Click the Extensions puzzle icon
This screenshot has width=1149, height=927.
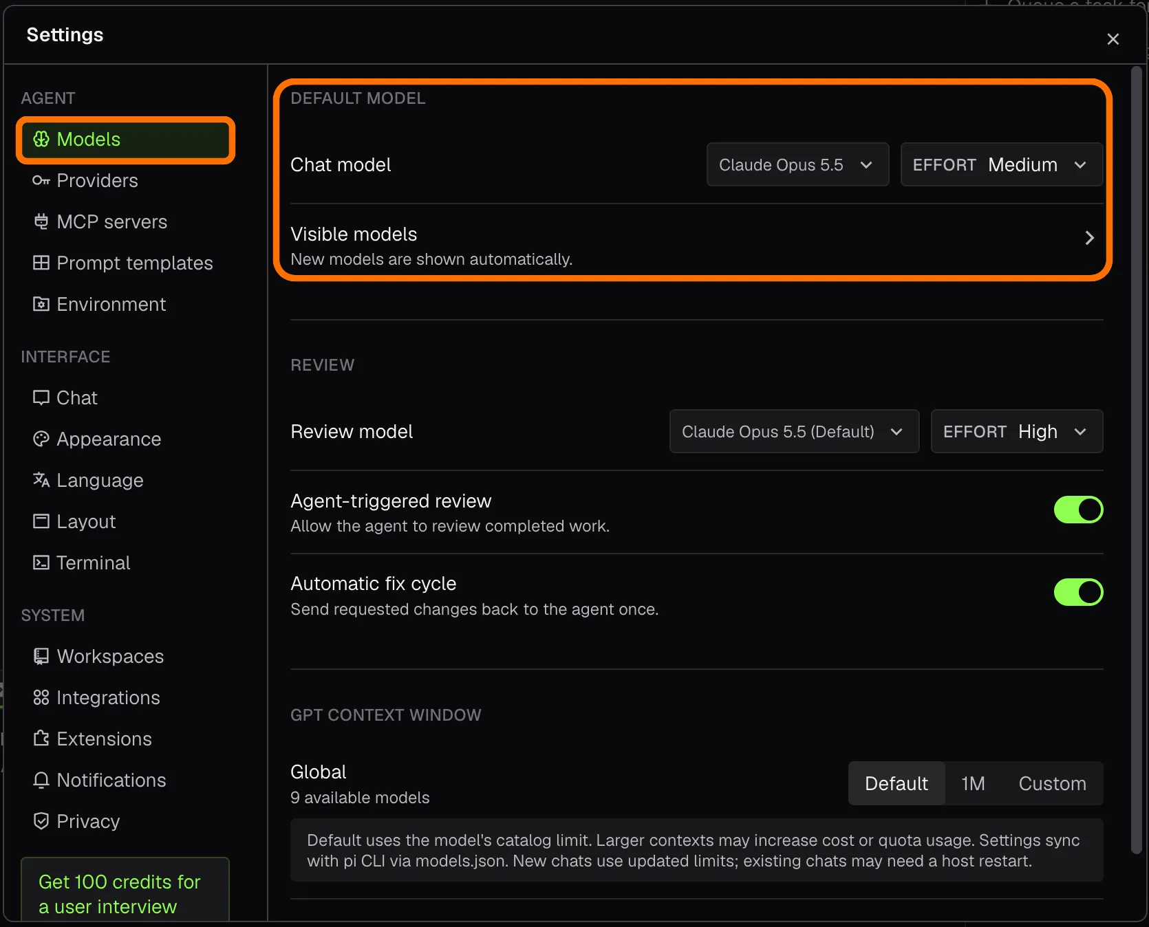coord(41,739)
